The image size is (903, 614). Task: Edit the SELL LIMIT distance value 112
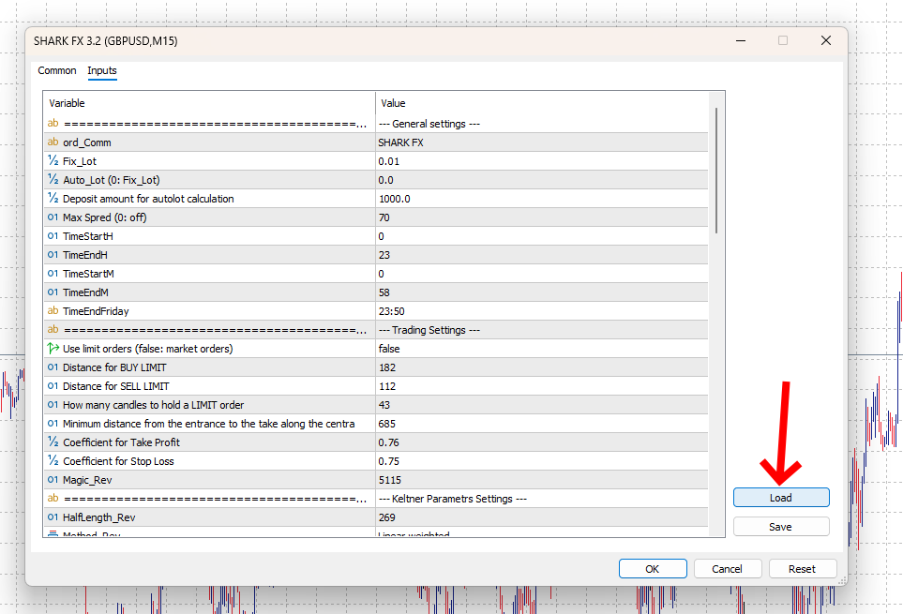tap(542, 386)
